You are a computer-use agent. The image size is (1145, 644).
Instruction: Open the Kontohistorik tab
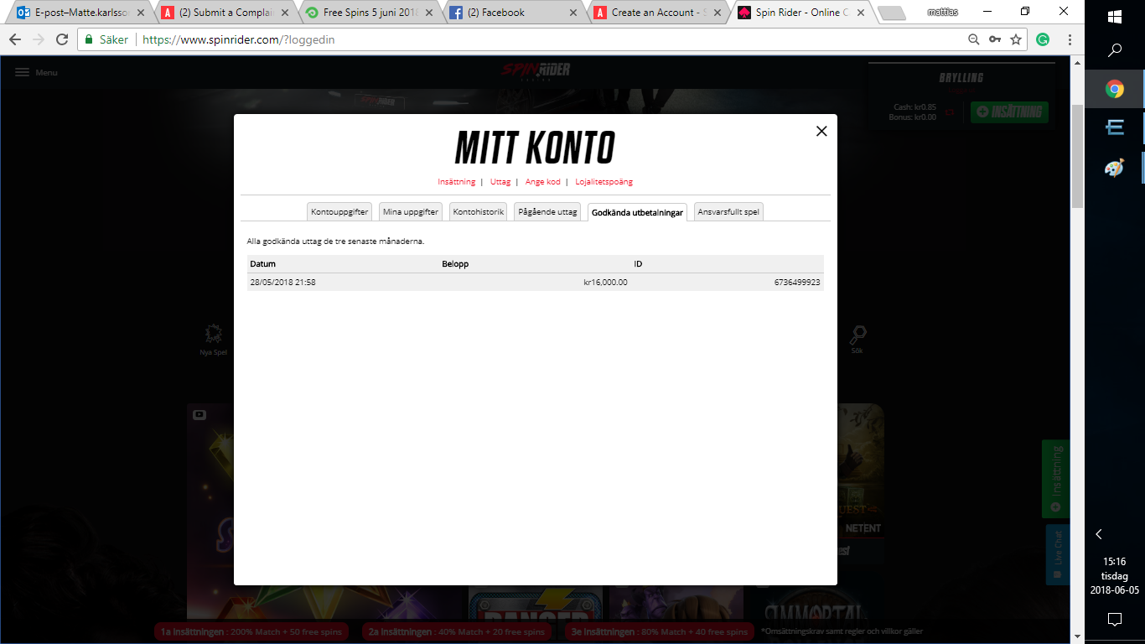[478, 212]
